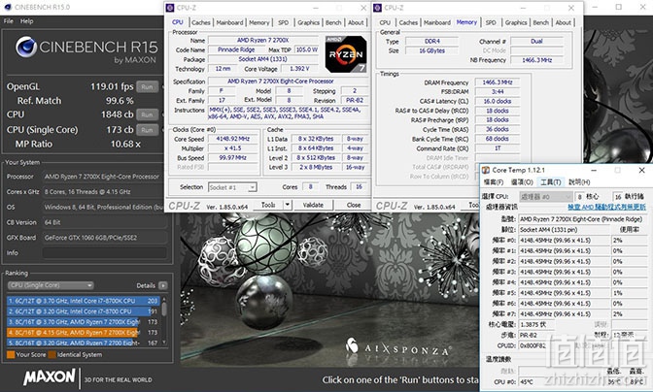Viewport: 653px width, 392px height.
Task: Switch to About tab in left CPU-Z
Action: (x=356, y=22)
